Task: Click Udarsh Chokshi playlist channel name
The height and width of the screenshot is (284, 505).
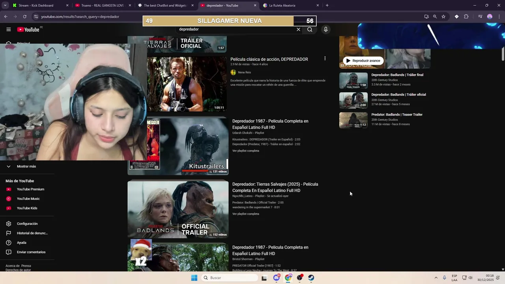Action: tap(243, 133)
